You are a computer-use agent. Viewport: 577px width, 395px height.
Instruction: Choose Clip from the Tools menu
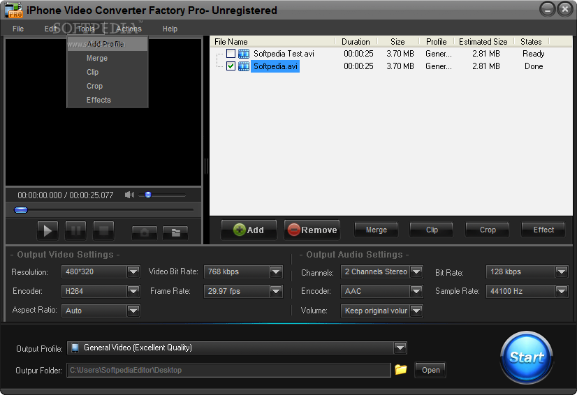coord(108,72)
